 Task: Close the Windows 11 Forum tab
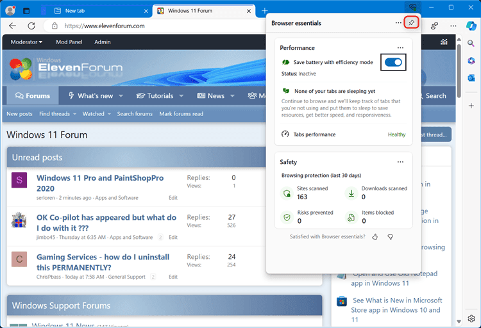coord(249,11)
